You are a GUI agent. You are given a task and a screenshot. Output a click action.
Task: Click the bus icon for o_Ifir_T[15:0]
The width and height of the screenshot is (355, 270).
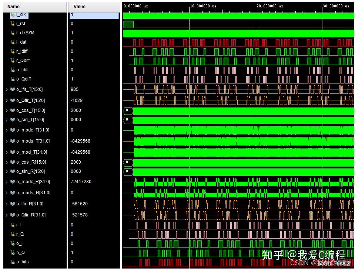pyautogui.click(x=13, y=89)
